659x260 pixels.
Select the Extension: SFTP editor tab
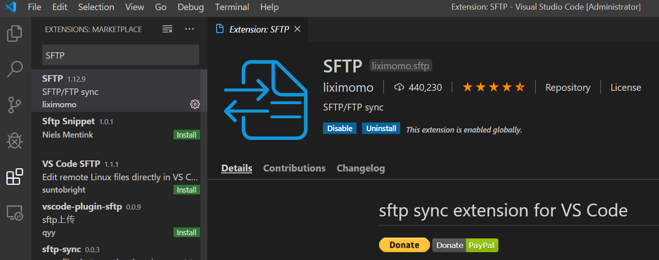[x=258, y=29]
